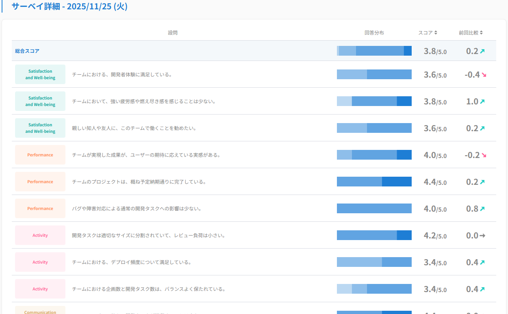Click score 3.8/5.0 for 強い疲労感 question
The image size is (508, 314).
point(435,102)
